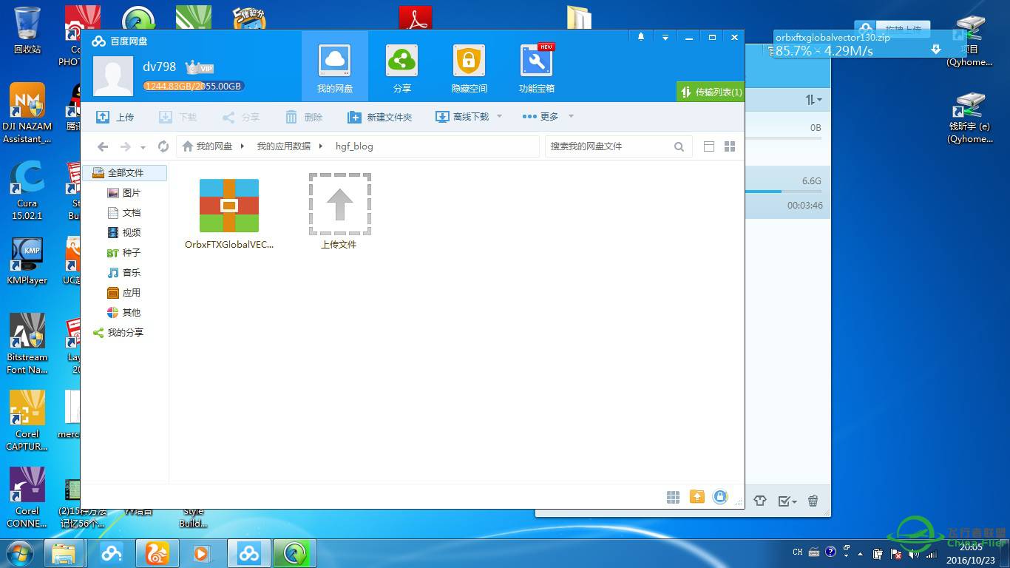The height and width of the screenshot is (568, 1010).
Task: Select 图片 category in sidebar
Action: 131,193
